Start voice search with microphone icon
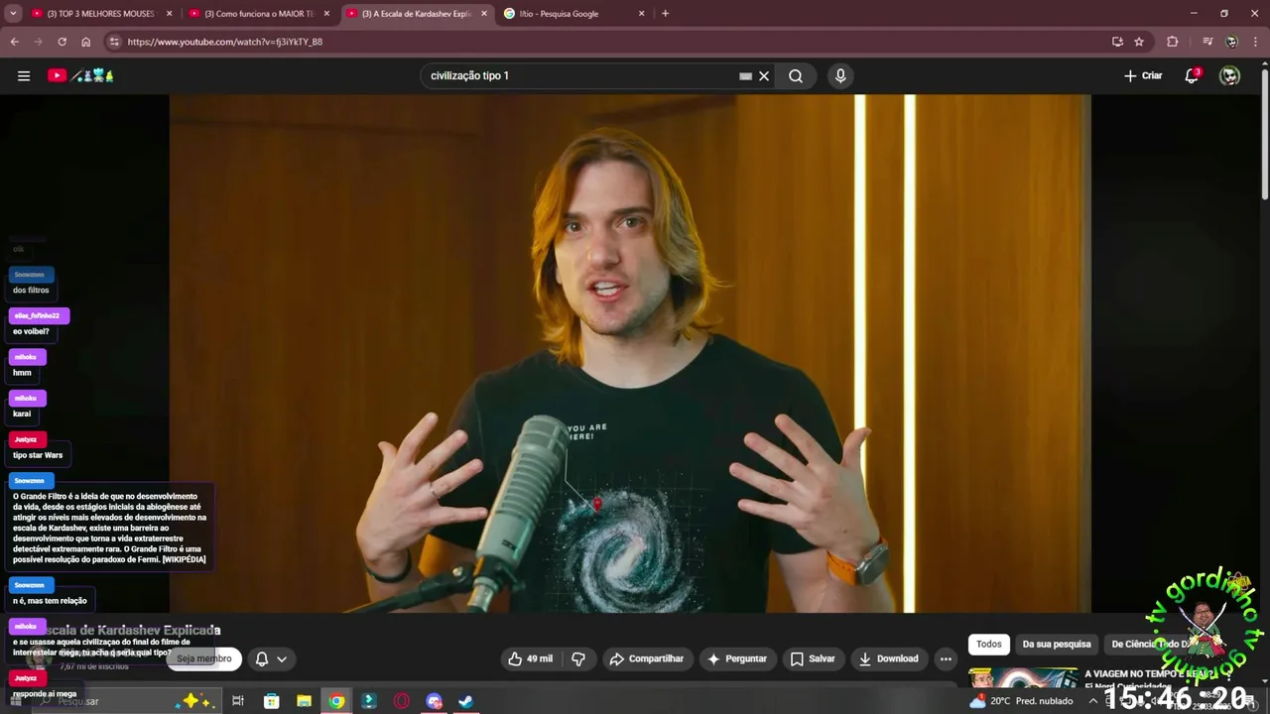 point(840,75)
